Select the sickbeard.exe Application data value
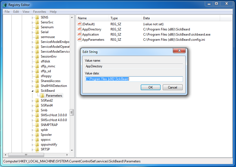Viewport: 236px width, 167px height. (177, 34)
